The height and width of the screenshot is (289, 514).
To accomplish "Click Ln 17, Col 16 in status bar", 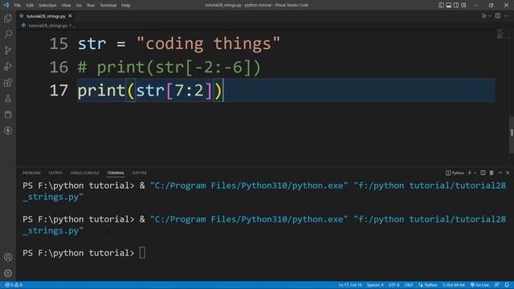I will 350,285.
